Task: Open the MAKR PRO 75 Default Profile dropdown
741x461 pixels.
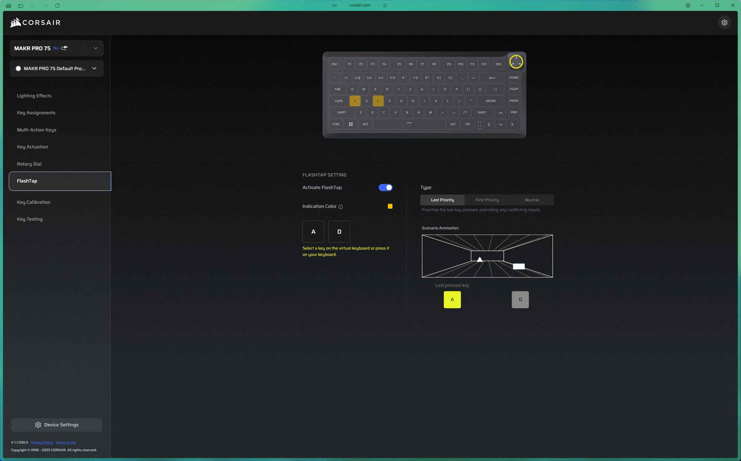Action: 94,69
